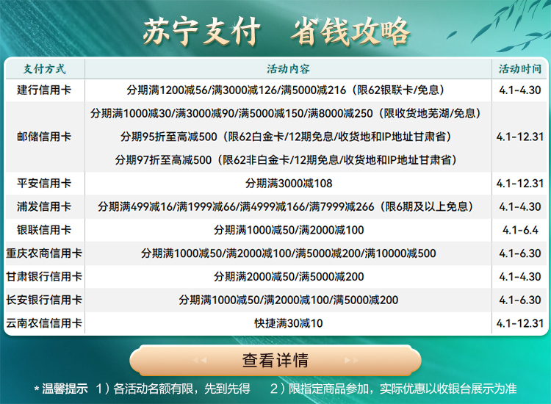The width and height of the screenshot is (551, 404).
Task: Click 4.1-12.31 date for 平安信用卡
Action: point(520,184)
